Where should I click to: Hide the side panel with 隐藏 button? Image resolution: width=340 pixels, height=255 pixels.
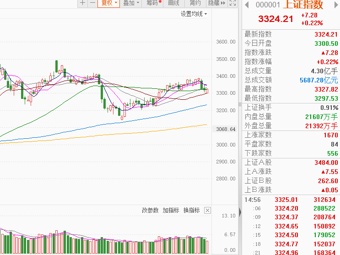pos(216,3)
